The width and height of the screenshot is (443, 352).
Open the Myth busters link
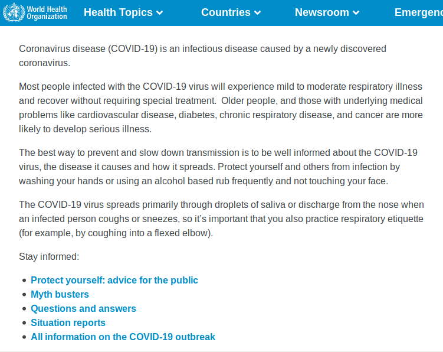[60, 295]
